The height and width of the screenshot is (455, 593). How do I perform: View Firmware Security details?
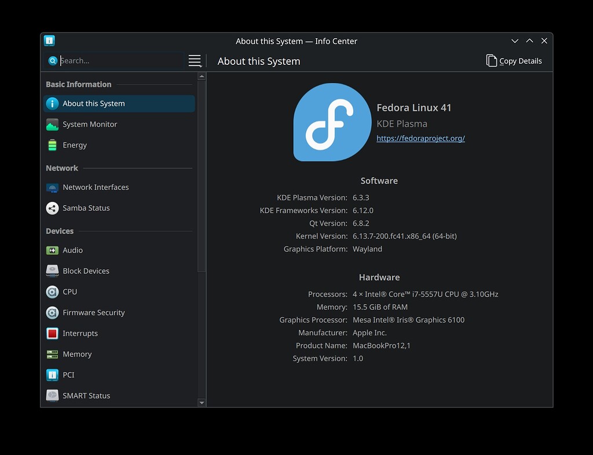(x=93, y=312)
